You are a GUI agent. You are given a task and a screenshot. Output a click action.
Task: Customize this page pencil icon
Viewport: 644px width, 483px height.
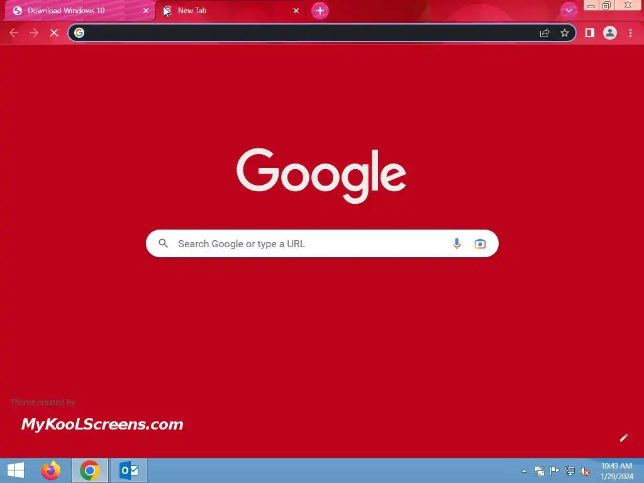click(623, 438)
